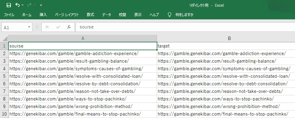Select row 10 header
The height and width of the screenshot is (118, 295).
(x=4, y=114)
